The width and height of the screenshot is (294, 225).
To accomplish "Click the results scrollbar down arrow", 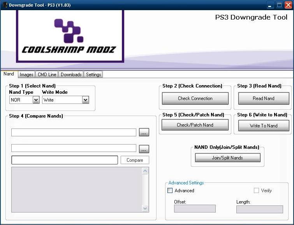I will (145, 209).
